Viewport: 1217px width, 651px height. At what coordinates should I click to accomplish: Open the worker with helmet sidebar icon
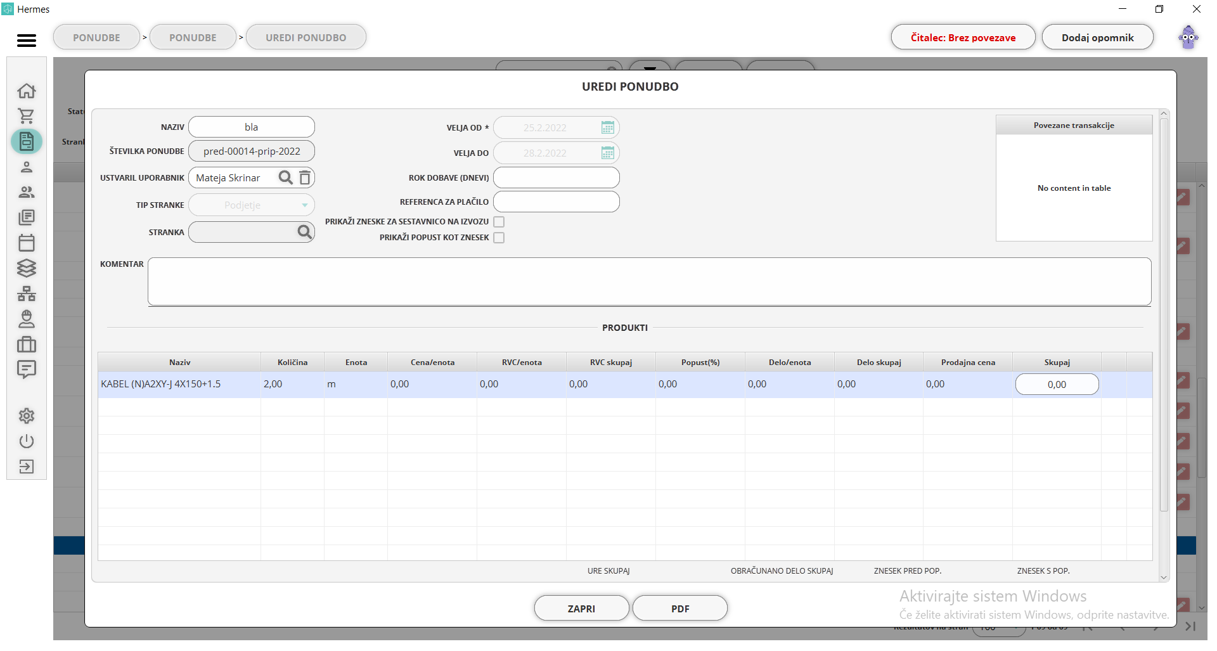coord(26,319)
